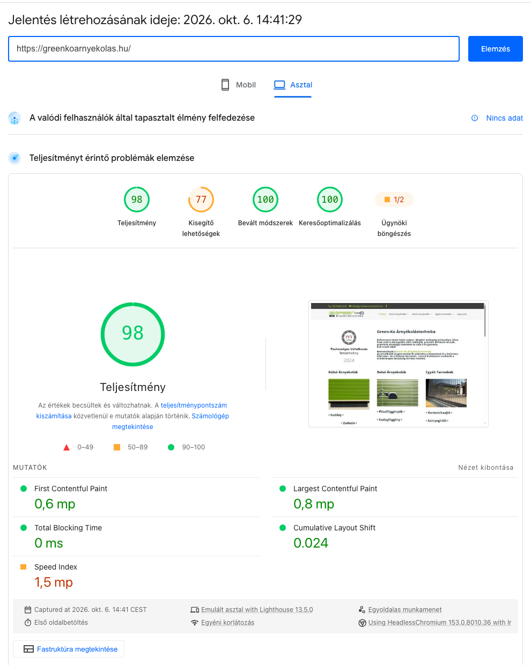
Task: Click the Chromium icon near Using HeadlessChromium
Action: coord(362,623)
